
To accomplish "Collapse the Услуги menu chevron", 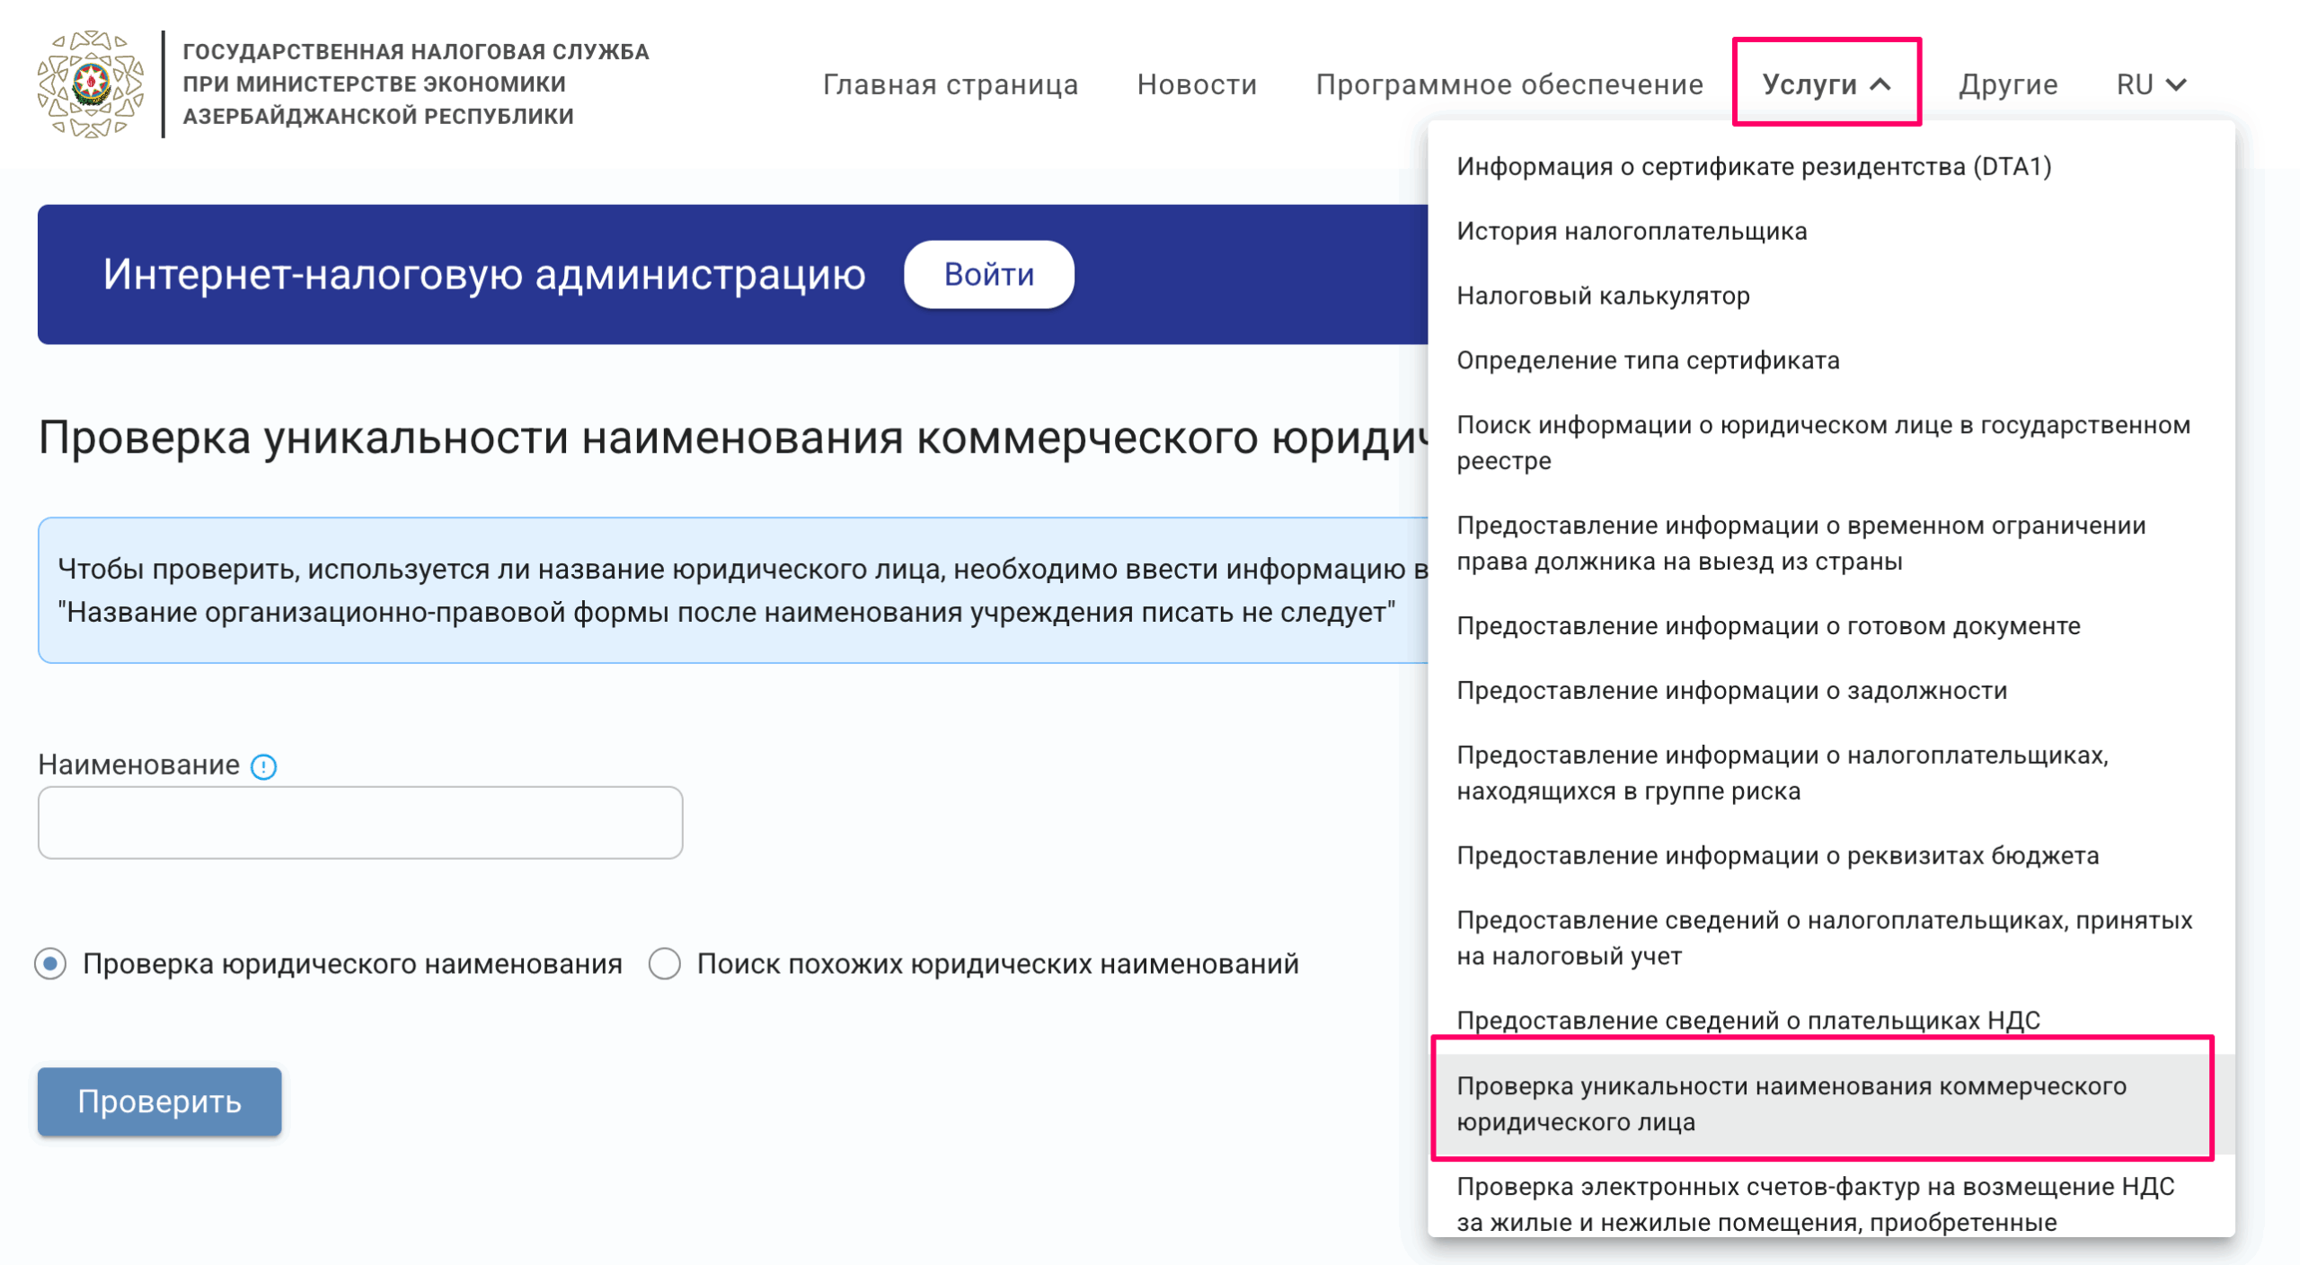I will (1880, 84).
